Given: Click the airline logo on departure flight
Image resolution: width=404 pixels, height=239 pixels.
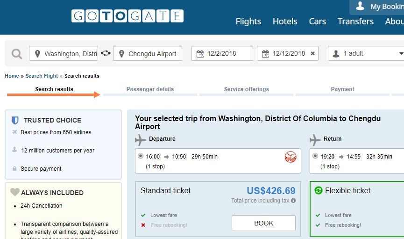Looking at the screenshot, I should [x=291, y=157].
